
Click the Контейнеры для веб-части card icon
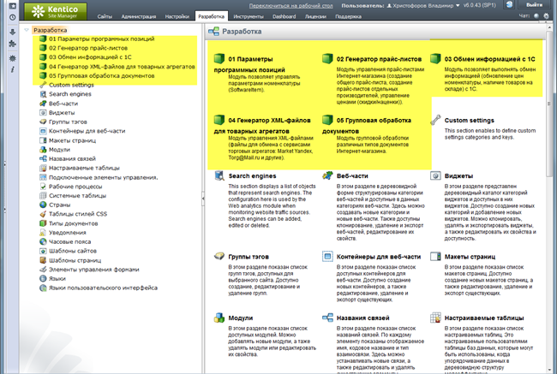point(327,256)
